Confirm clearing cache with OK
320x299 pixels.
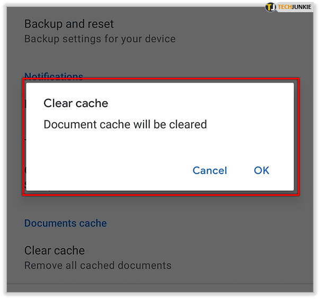point(262,170)
